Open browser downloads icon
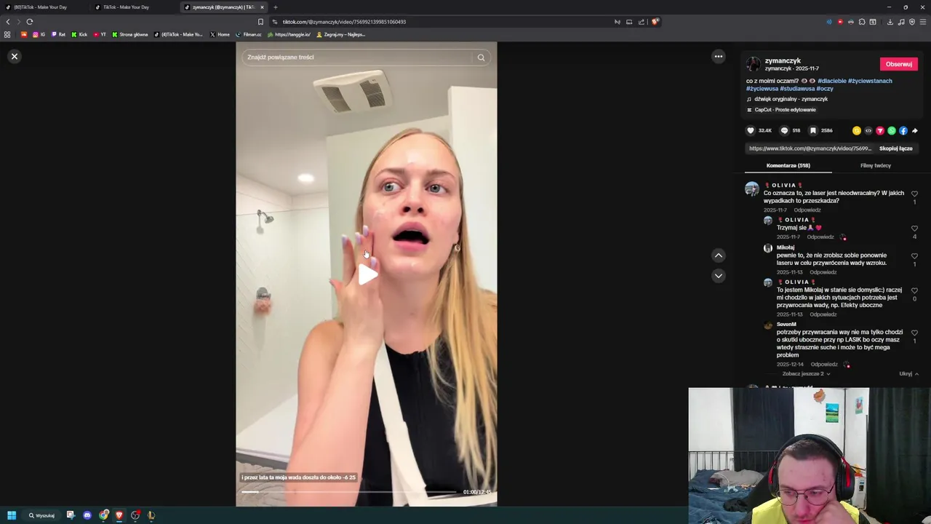The width and height of the screenshot is (931, 524). click(x=890, y=22)
